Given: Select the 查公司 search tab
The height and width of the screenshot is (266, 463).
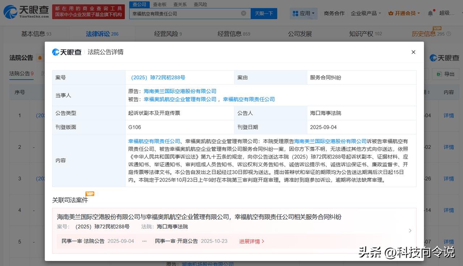Looking at the screenshot, I should point(139,4).
